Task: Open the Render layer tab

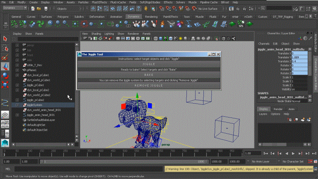Action: pyautogui.click(x=278, y=109)
